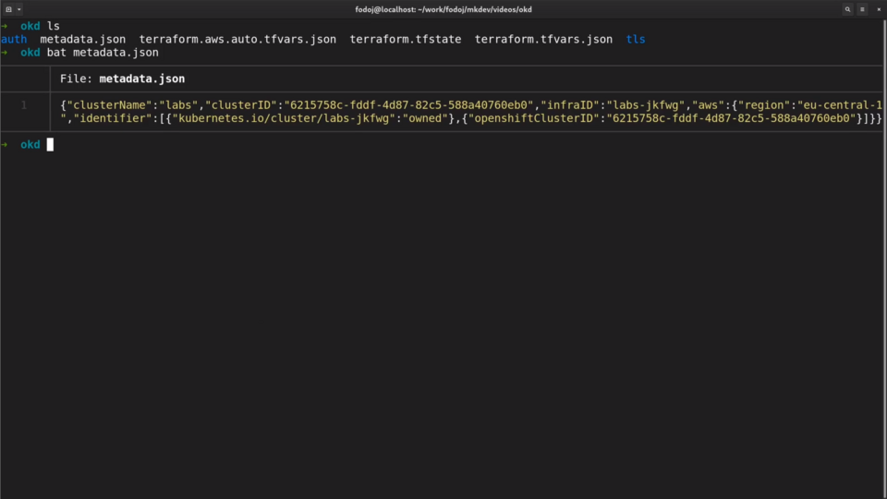Open the terminal search icon
This screenshot has height=499, width=887.
(847, 9)
